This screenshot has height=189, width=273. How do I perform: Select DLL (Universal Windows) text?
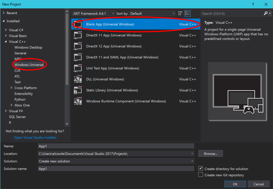pos(105,79)
